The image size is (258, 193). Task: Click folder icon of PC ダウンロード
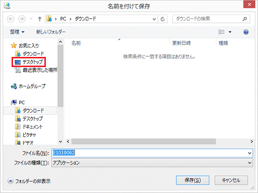pyautogui.click(x=18, y=110)
